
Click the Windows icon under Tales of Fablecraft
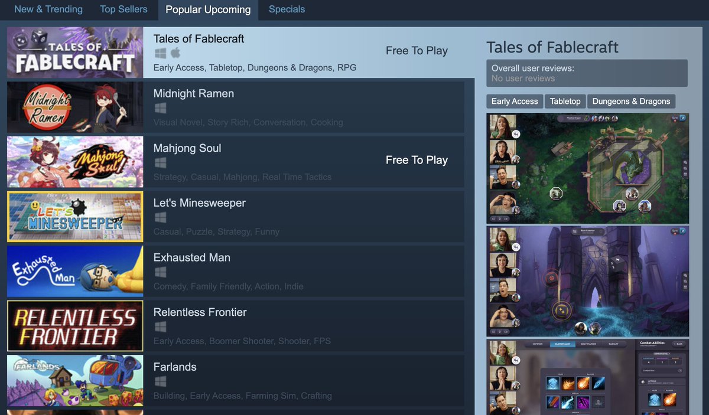coord(160,53)
